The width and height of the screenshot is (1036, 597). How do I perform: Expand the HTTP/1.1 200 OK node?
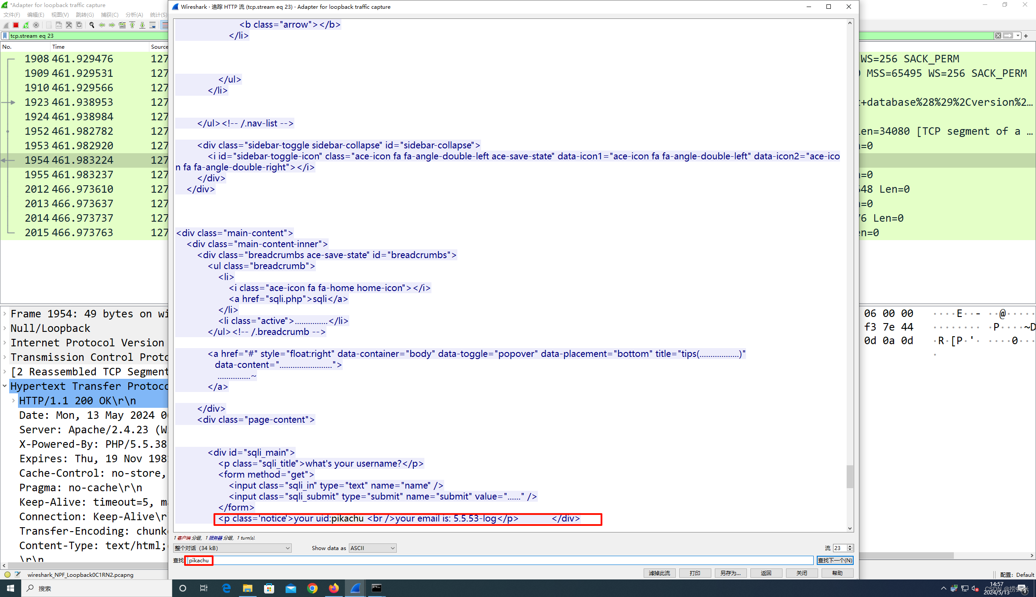point(14,401)
